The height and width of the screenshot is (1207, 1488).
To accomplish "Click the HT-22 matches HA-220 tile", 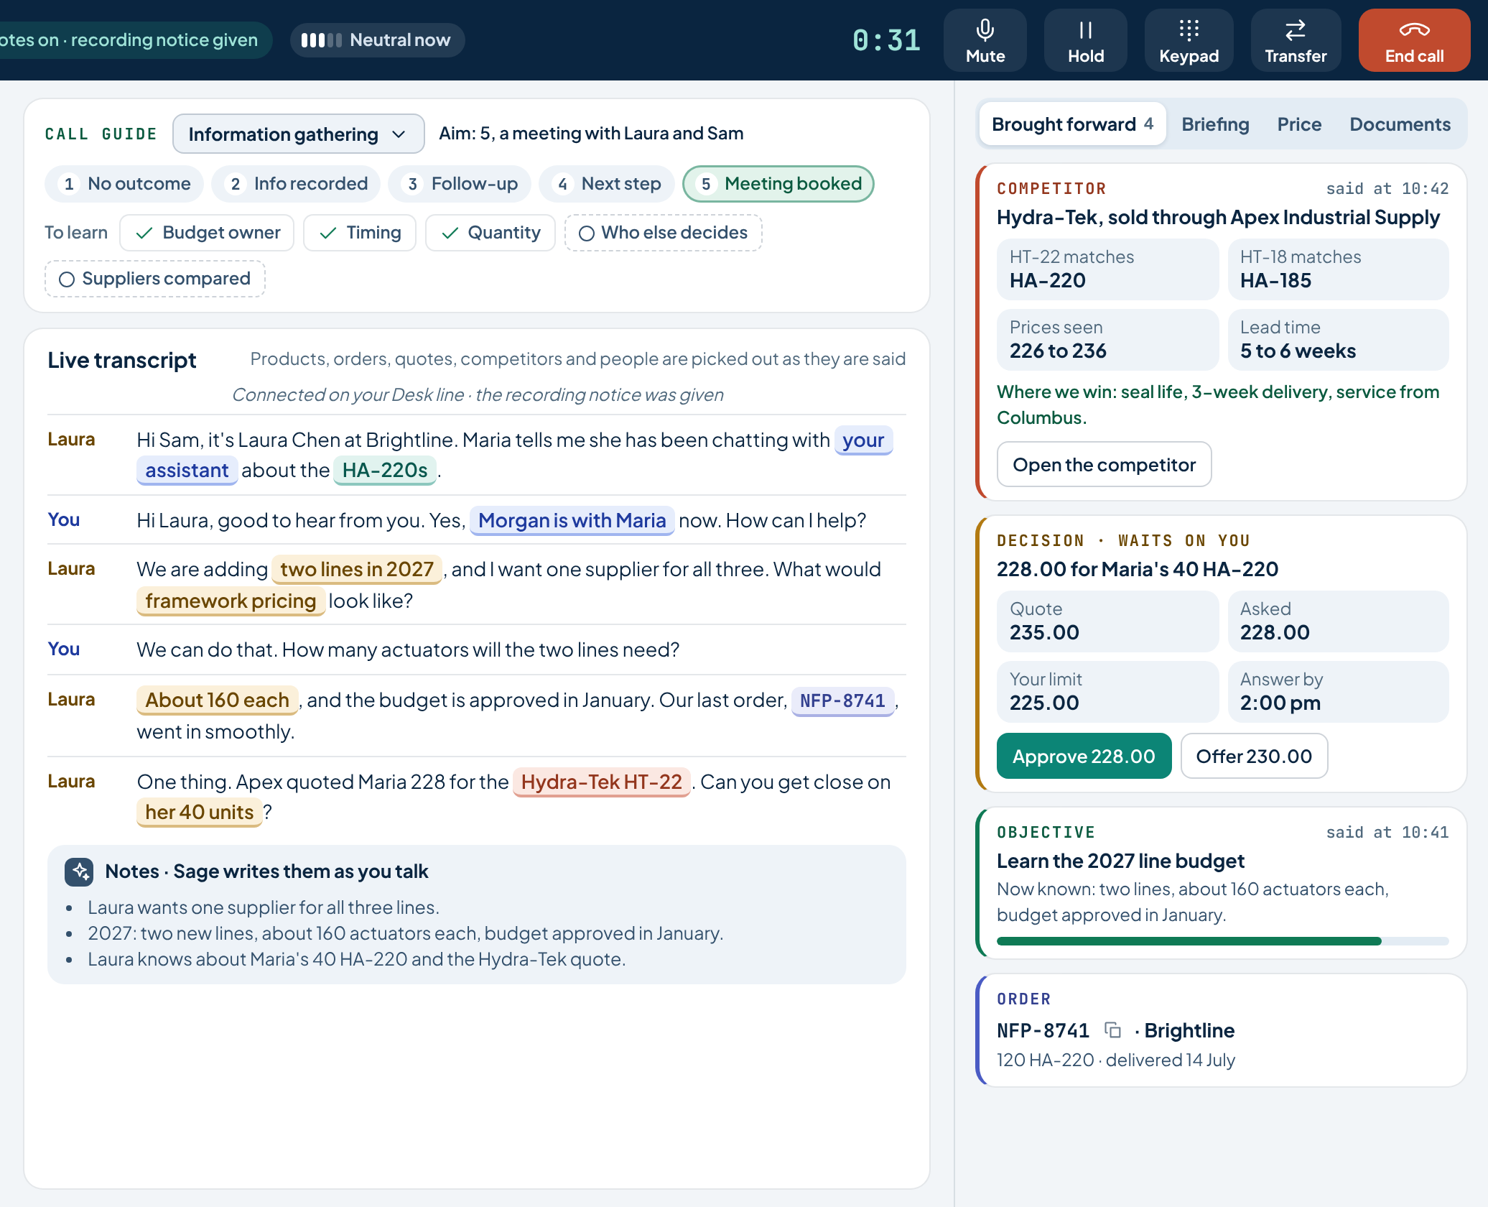I will (1107, 269).
